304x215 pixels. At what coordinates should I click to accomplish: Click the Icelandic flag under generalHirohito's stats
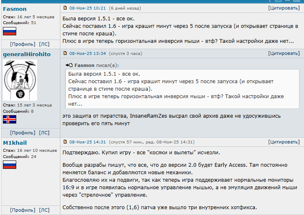[x=9, y=120]
